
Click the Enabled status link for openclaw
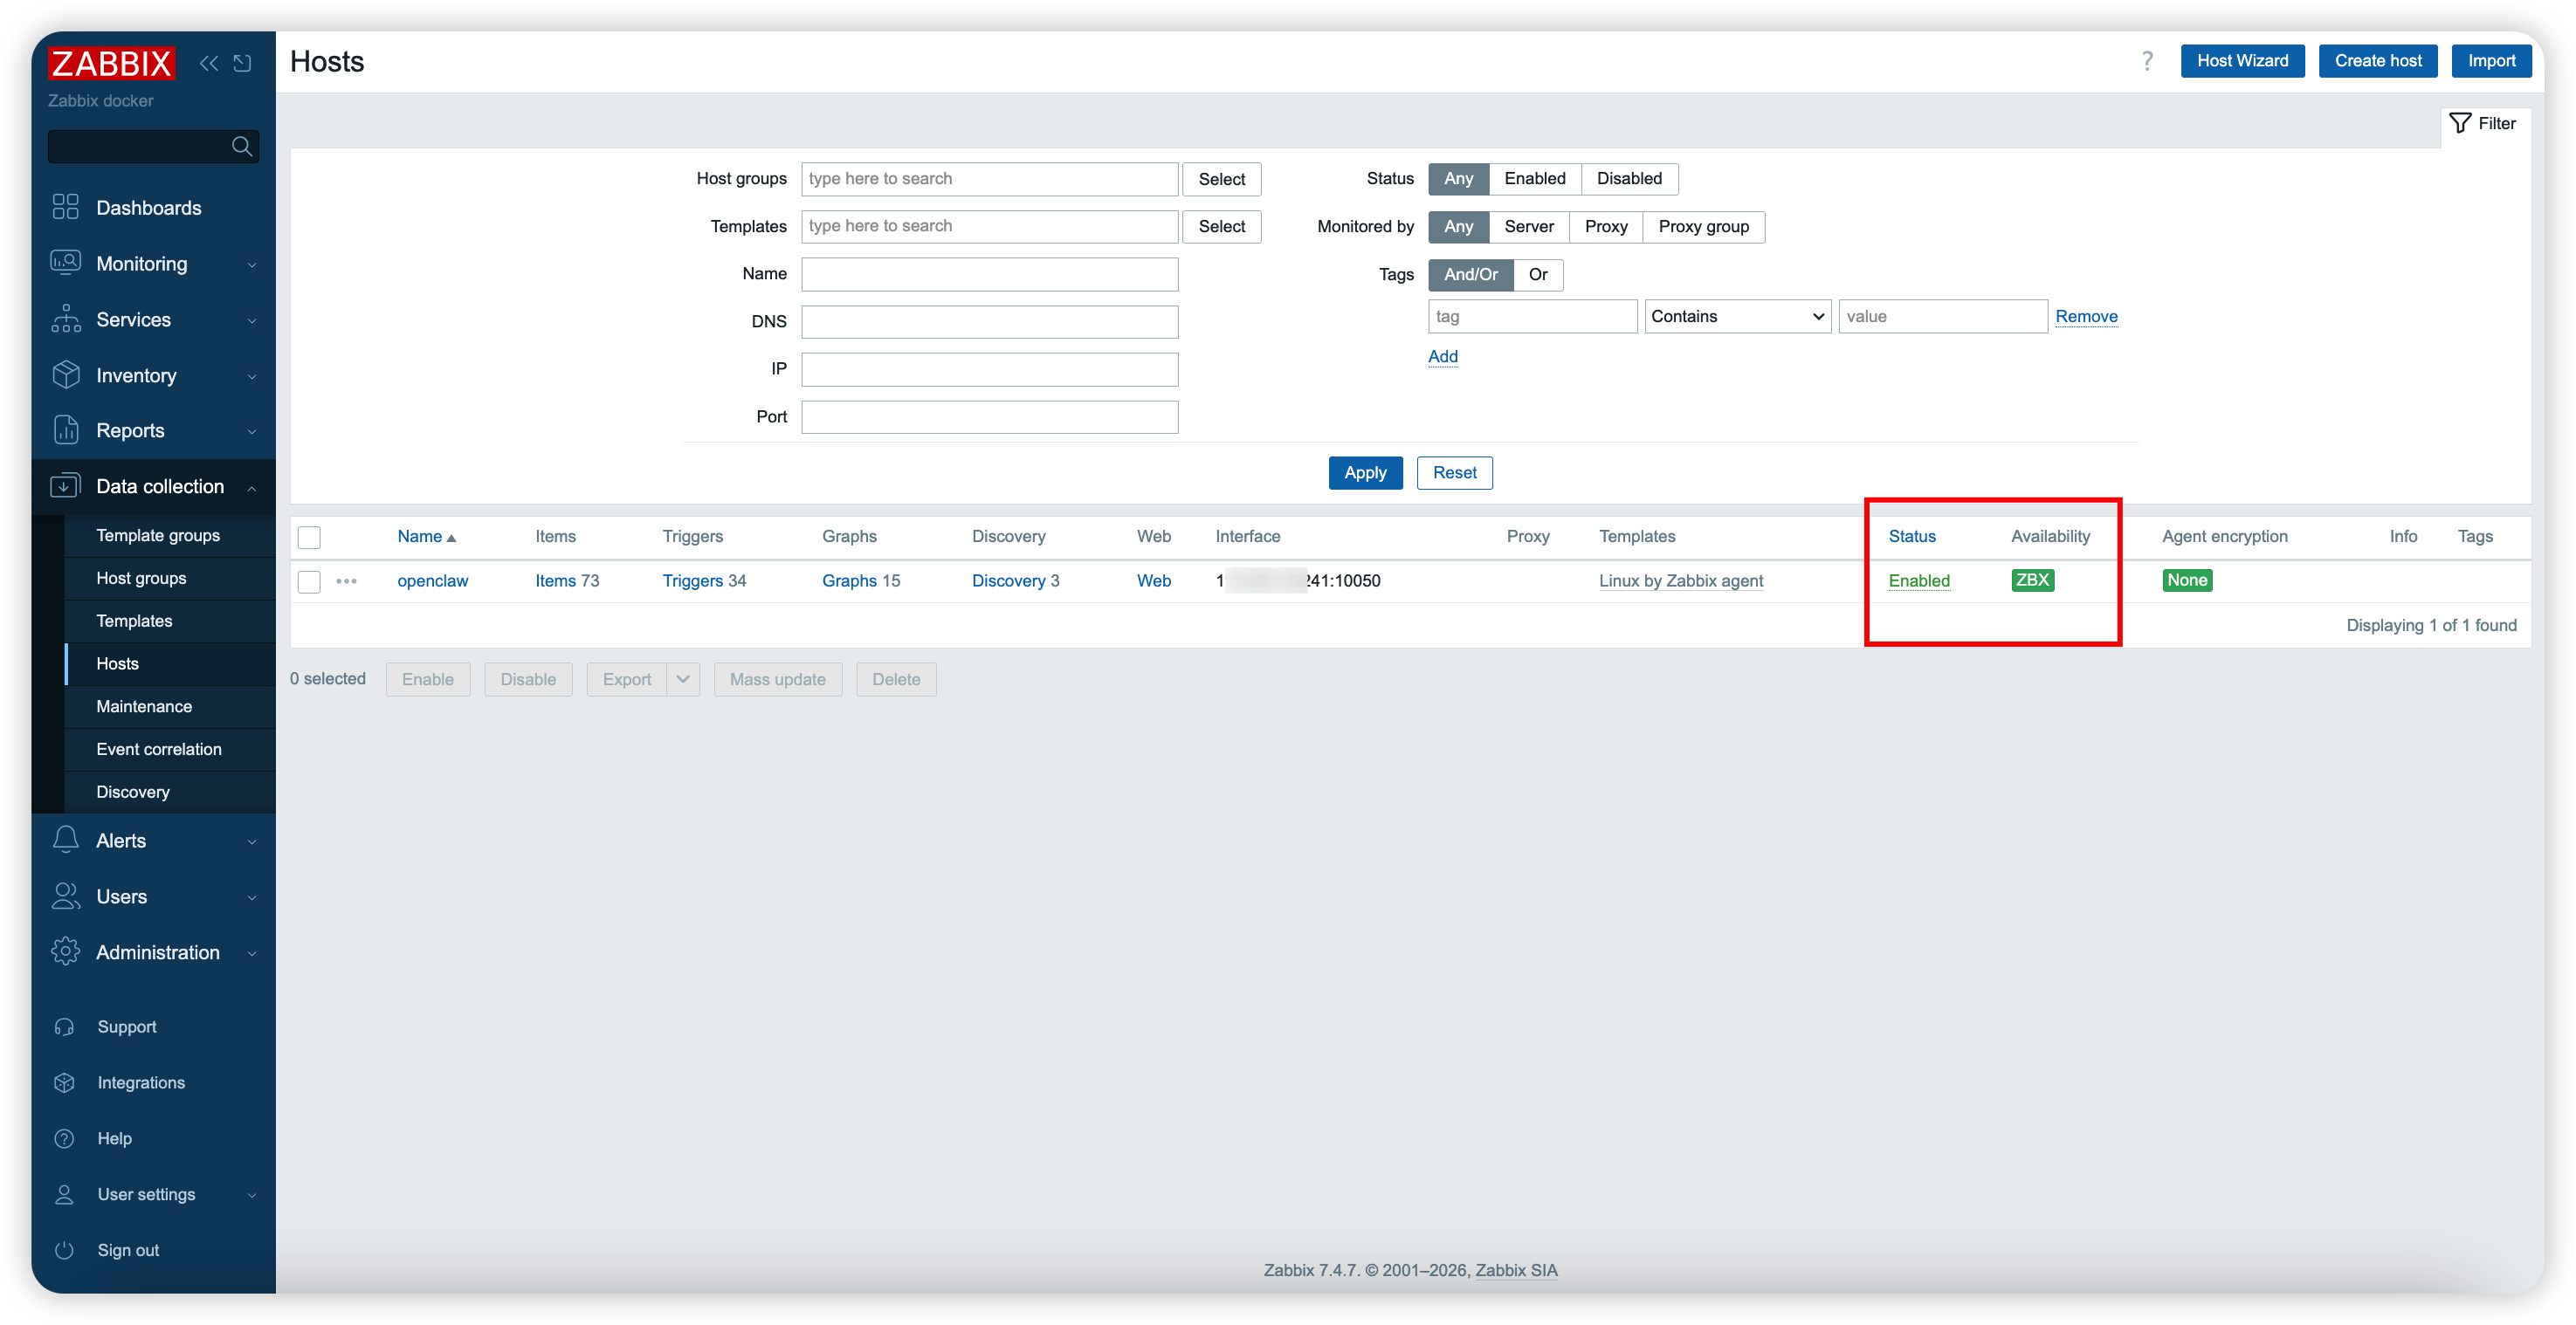coord(1918,580)
